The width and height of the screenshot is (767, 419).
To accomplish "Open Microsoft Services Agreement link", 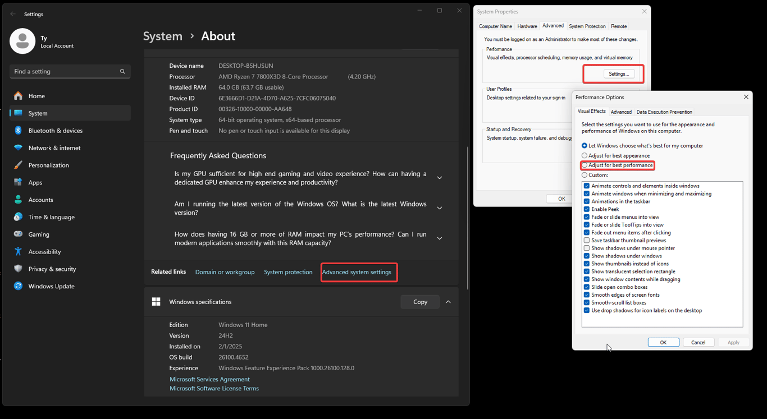I will point(209,379).
